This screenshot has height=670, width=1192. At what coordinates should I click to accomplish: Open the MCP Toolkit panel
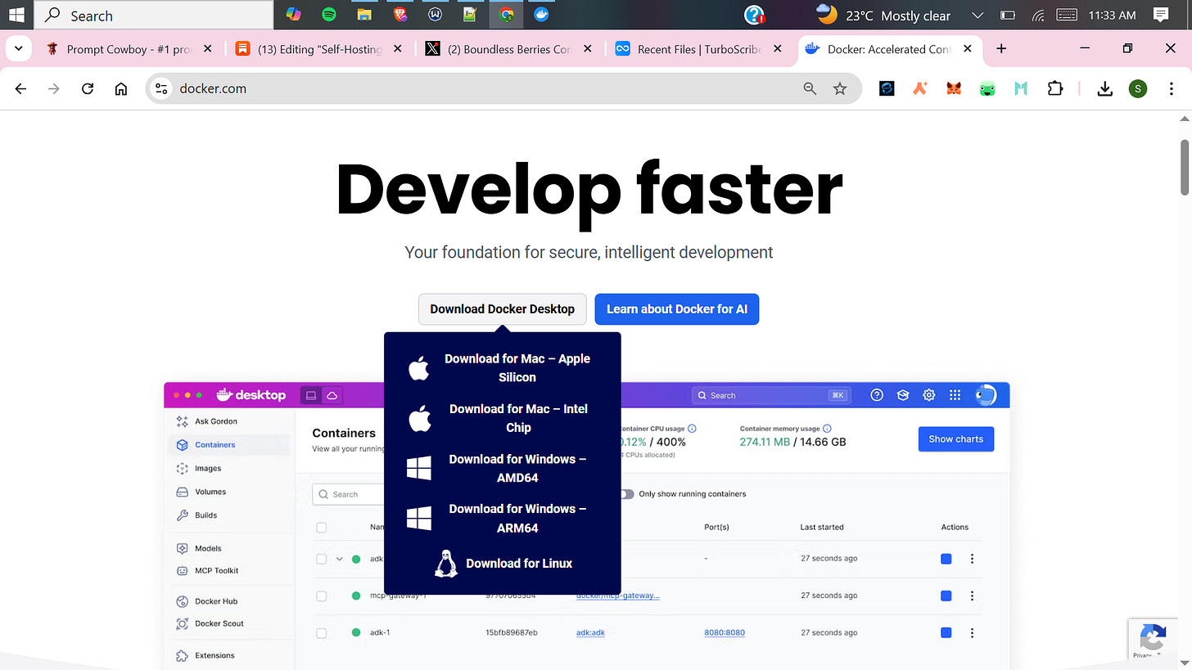click(x=214, y=570)
